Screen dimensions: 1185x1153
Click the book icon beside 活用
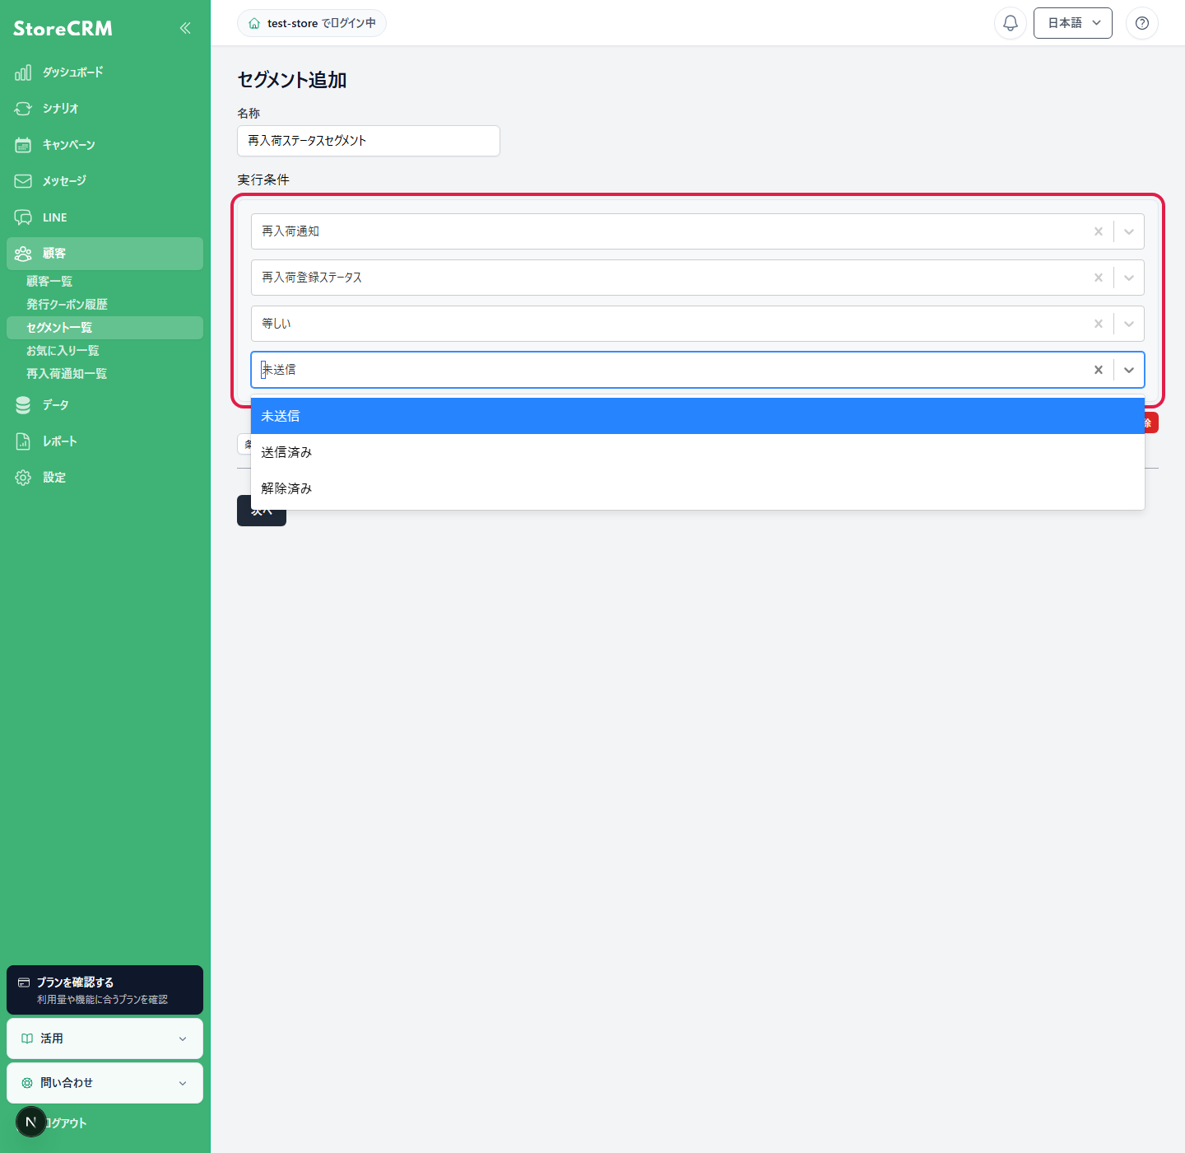[27, 1039]
